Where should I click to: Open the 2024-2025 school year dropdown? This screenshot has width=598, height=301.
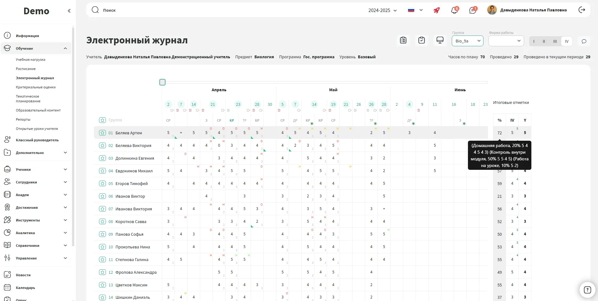(x=383, y=10)
